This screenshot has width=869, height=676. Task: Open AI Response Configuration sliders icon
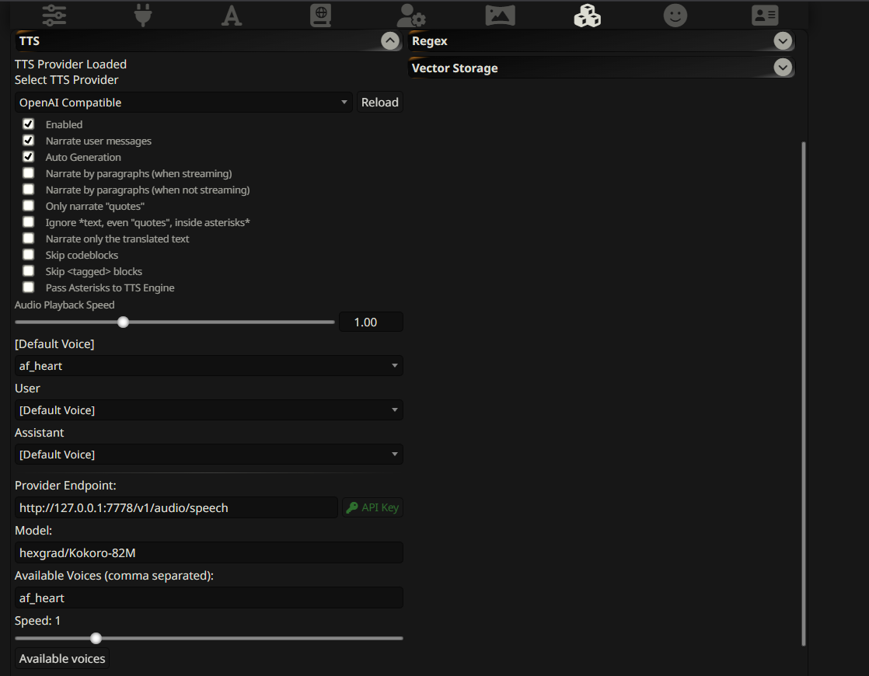tap(54, 15)
